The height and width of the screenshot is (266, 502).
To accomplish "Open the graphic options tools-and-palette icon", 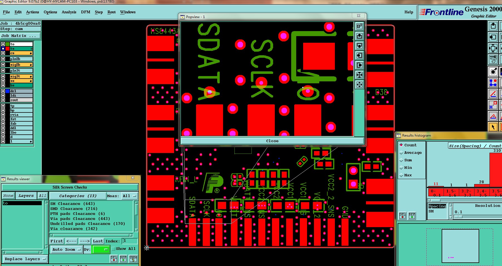I will click(x=493, y=59).
